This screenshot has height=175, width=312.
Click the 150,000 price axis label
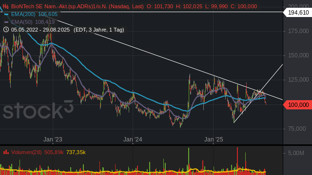point(298,55)
